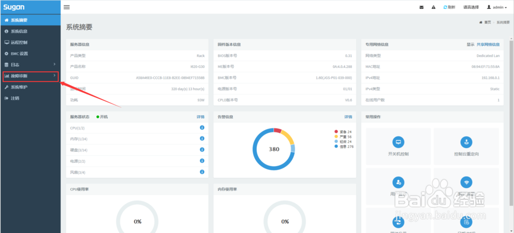Select 系统摘要 in the sidebar
514x233 pixels.
click(x=30, y=20)
